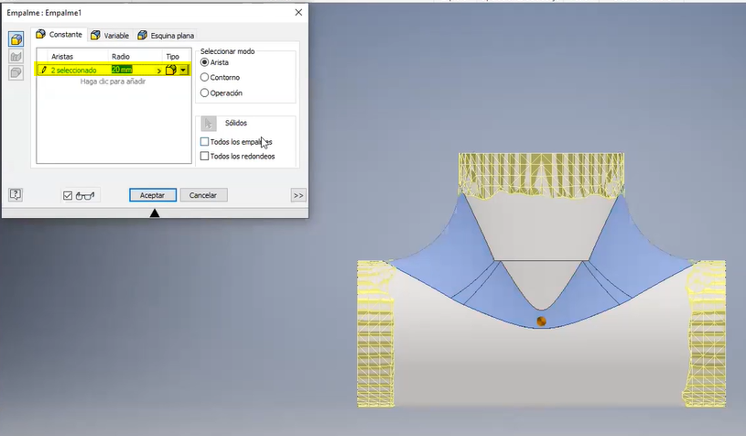Select the edge fillet type icon
Screen dimensions: 746x436
click(x=16, y=39)
